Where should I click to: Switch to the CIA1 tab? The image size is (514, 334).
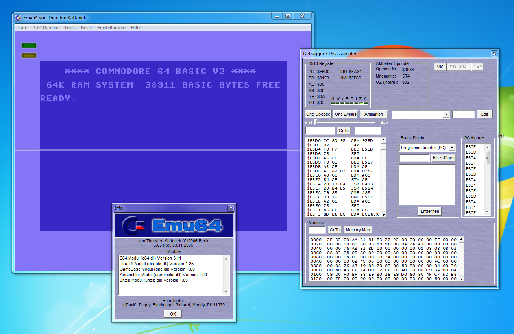tap(464, 67)
